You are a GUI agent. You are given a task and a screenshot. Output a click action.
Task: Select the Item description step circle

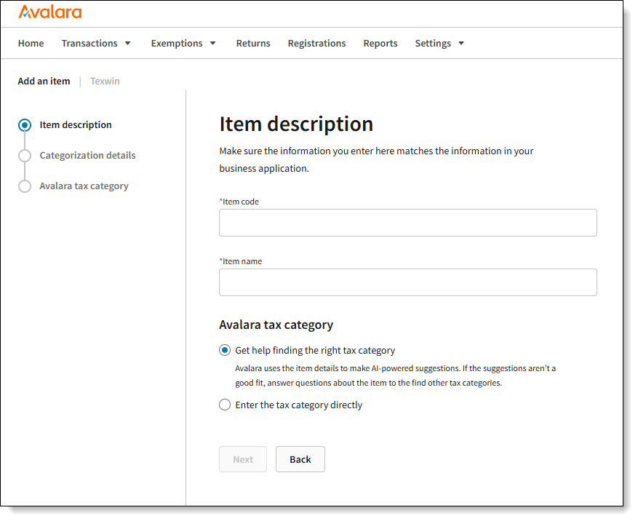pos(25,125)
